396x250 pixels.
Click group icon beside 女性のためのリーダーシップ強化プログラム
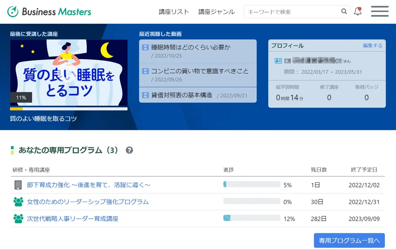click(18, 202)
